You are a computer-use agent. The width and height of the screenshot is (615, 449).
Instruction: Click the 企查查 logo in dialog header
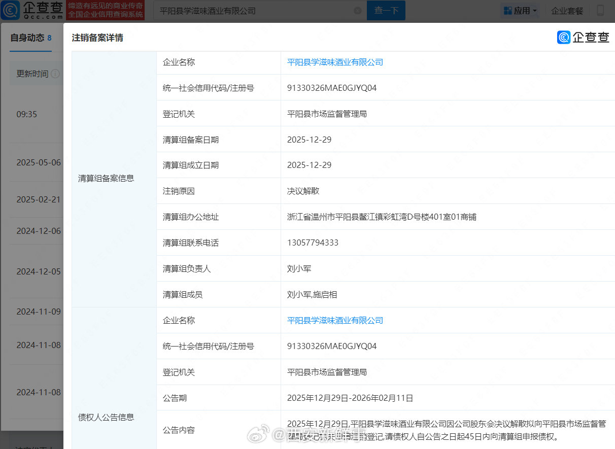(583, 37)
